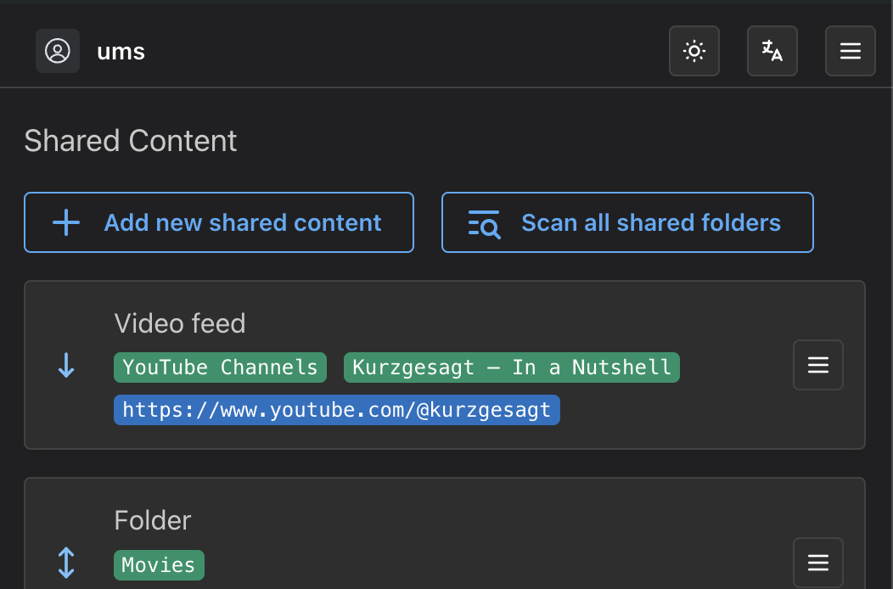Toggle light/dark theme with the sun icon
This screenshot has height=589, width=893.
694,51
